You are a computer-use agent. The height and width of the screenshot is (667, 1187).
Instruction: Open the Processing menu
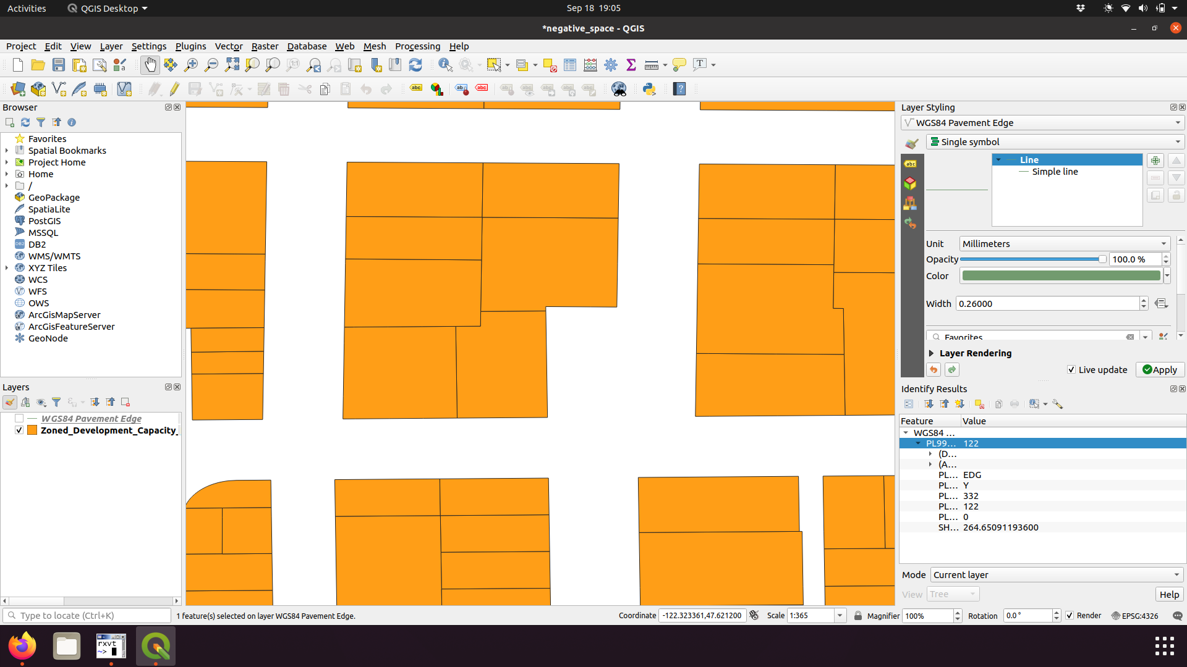(x=417, y=46)
